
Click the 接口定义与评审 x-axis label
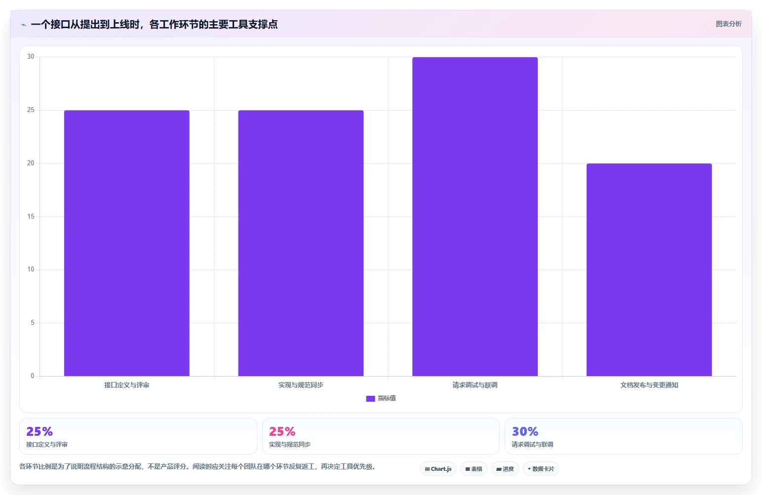(x=127, y=385)
